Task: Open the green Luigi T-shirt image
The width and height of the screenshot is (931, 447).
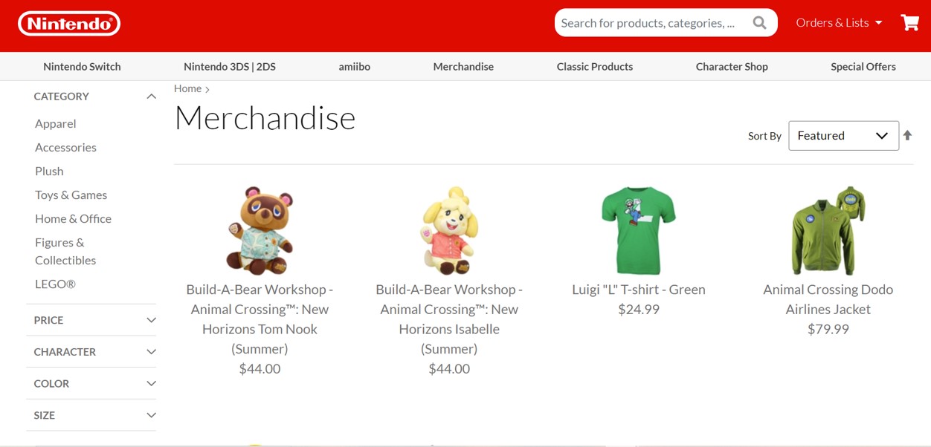Action: click(639, 230)
